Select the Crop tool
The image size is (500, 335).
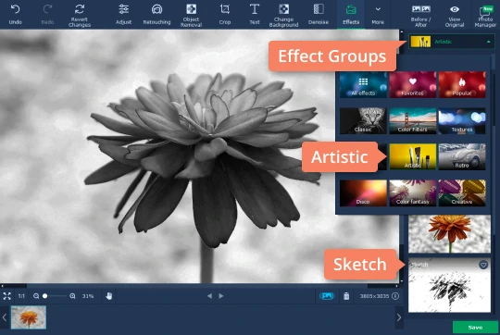(x=225, y=14)
